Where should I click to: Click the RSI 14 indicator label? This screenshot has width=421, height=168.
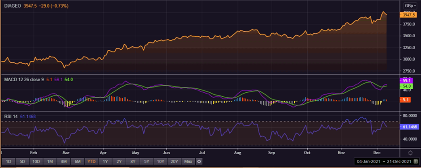[x=11, y=116]
